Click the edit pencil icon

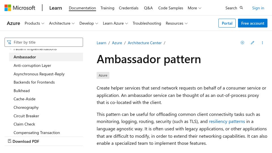coord(252,43)
